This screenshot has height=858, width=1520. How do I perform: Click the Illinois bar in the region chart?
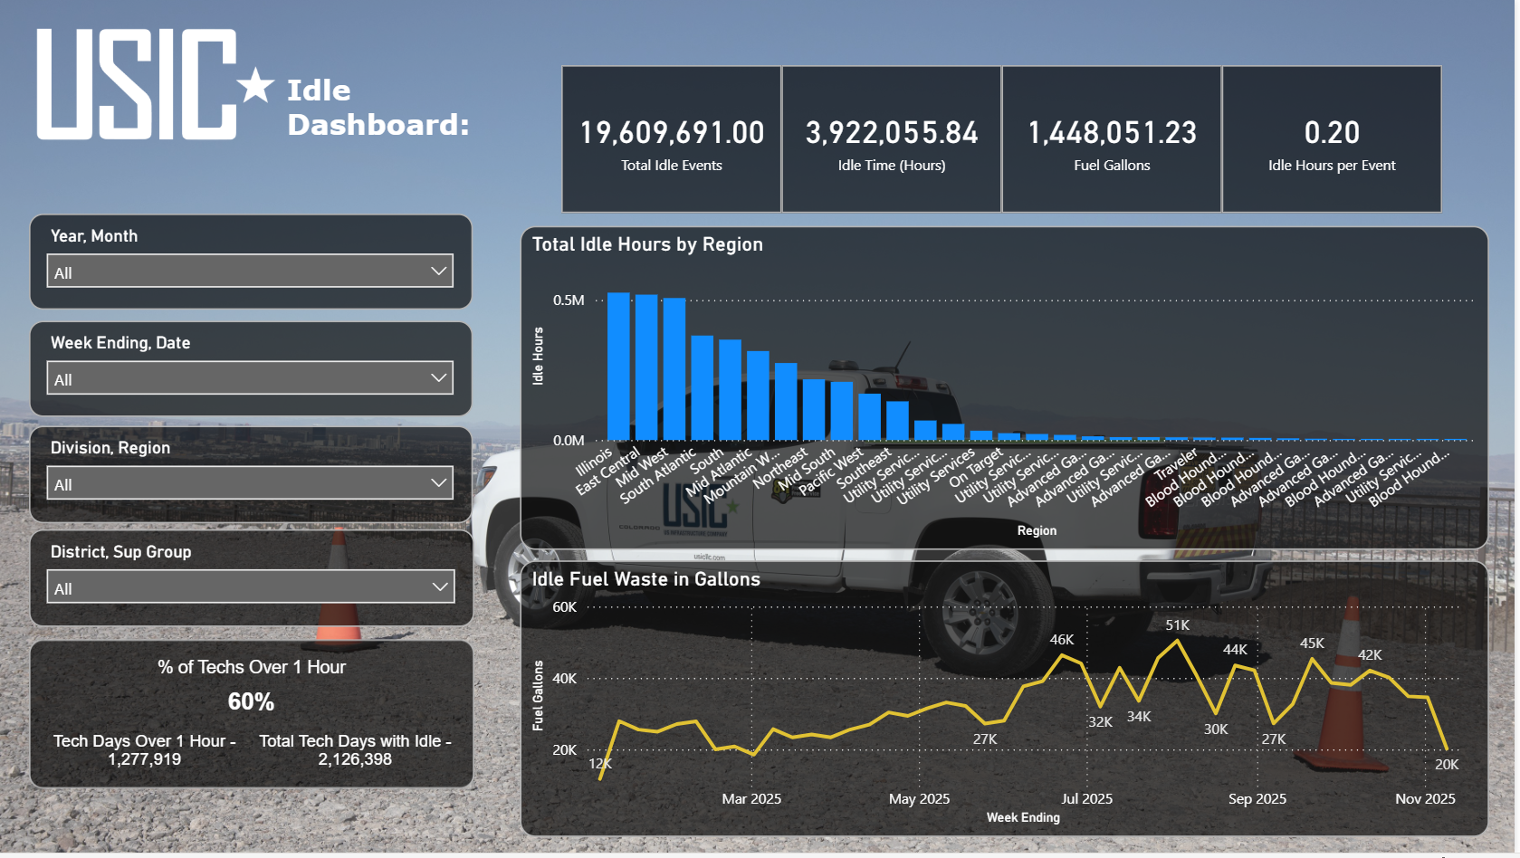(x=618, y=367)
